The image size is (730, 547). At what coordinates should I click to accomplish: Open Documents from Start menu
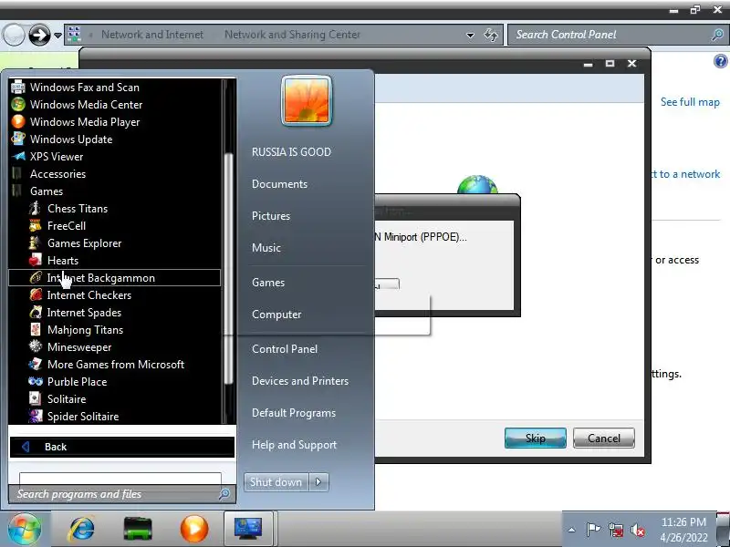(x=279, y=184)
